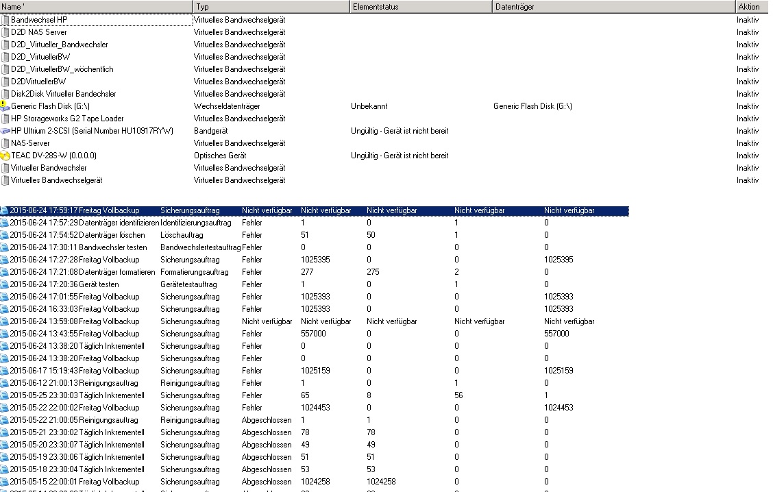Click Fehler status for 2015-06-17 Freitag Vollbackup
773x492 pixels.
tap(252, 371)
